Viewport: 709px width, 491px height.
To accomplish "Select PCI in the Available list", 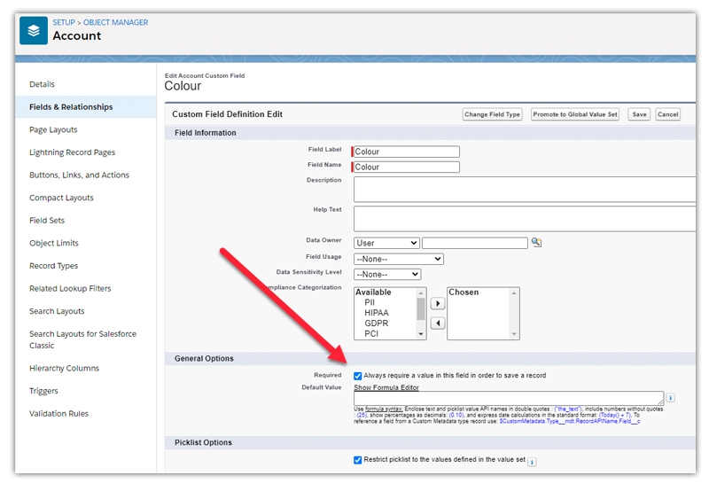I will click(x=371, y=333).
